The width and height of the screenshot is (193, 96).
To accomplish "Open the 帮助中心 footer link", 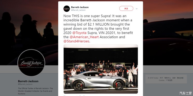I will [x=168, y=78].
